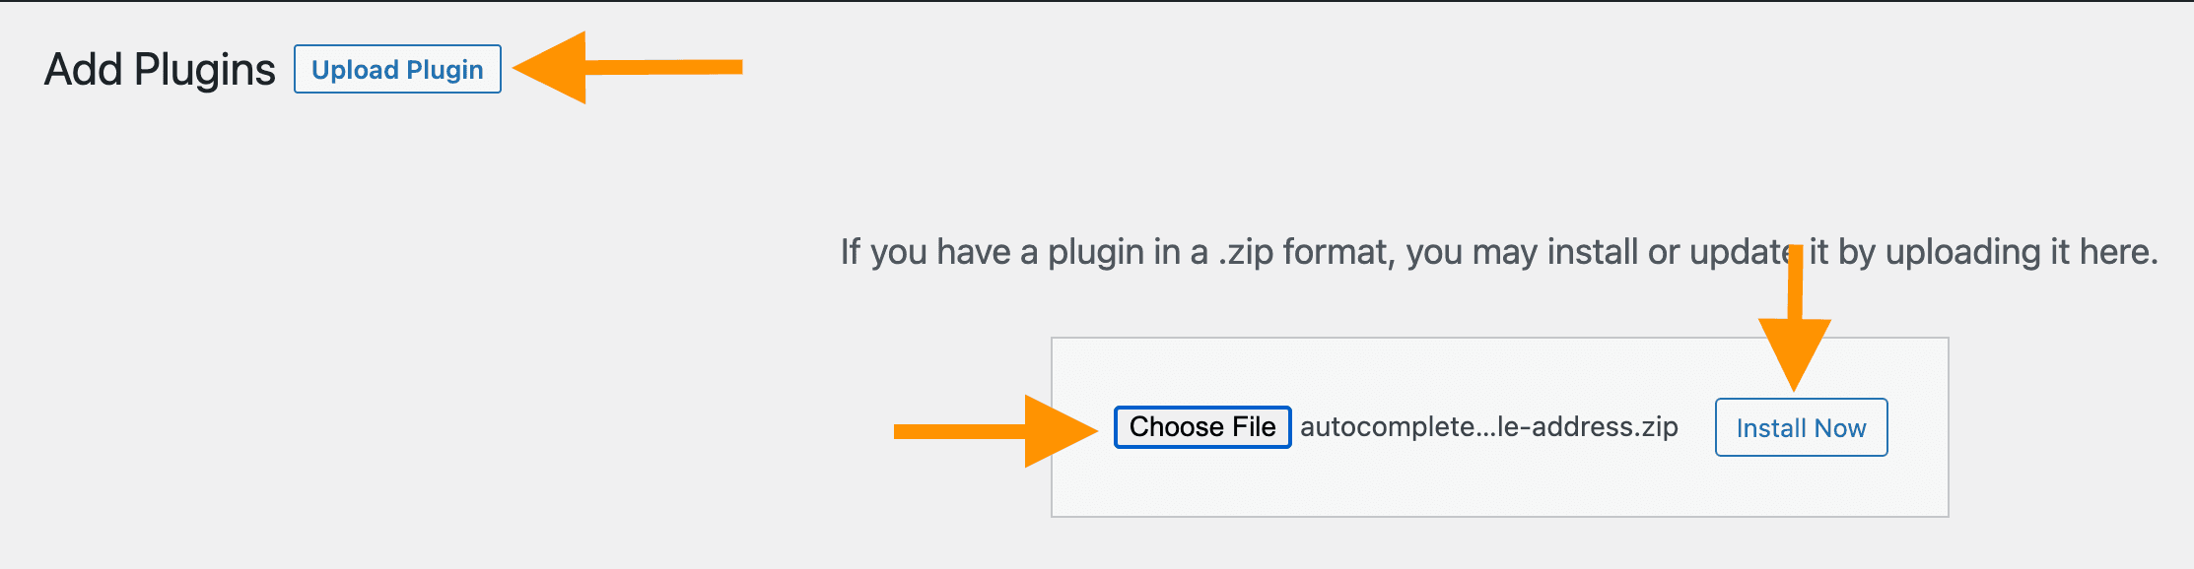Click the word 'Add' in the page title
2194x569 pixels.
(x=84, y=70)
